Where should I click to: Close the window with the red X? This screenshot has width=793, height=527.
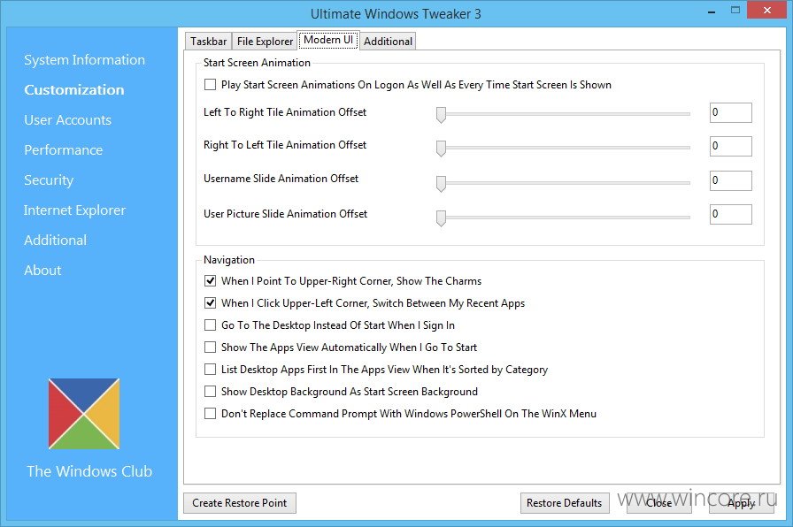pos(766,10)
